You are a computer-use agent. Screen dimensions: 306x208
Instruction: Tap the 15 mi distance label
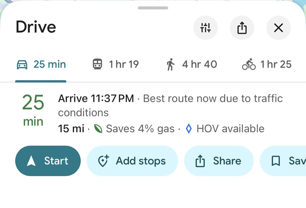[71, 129]
